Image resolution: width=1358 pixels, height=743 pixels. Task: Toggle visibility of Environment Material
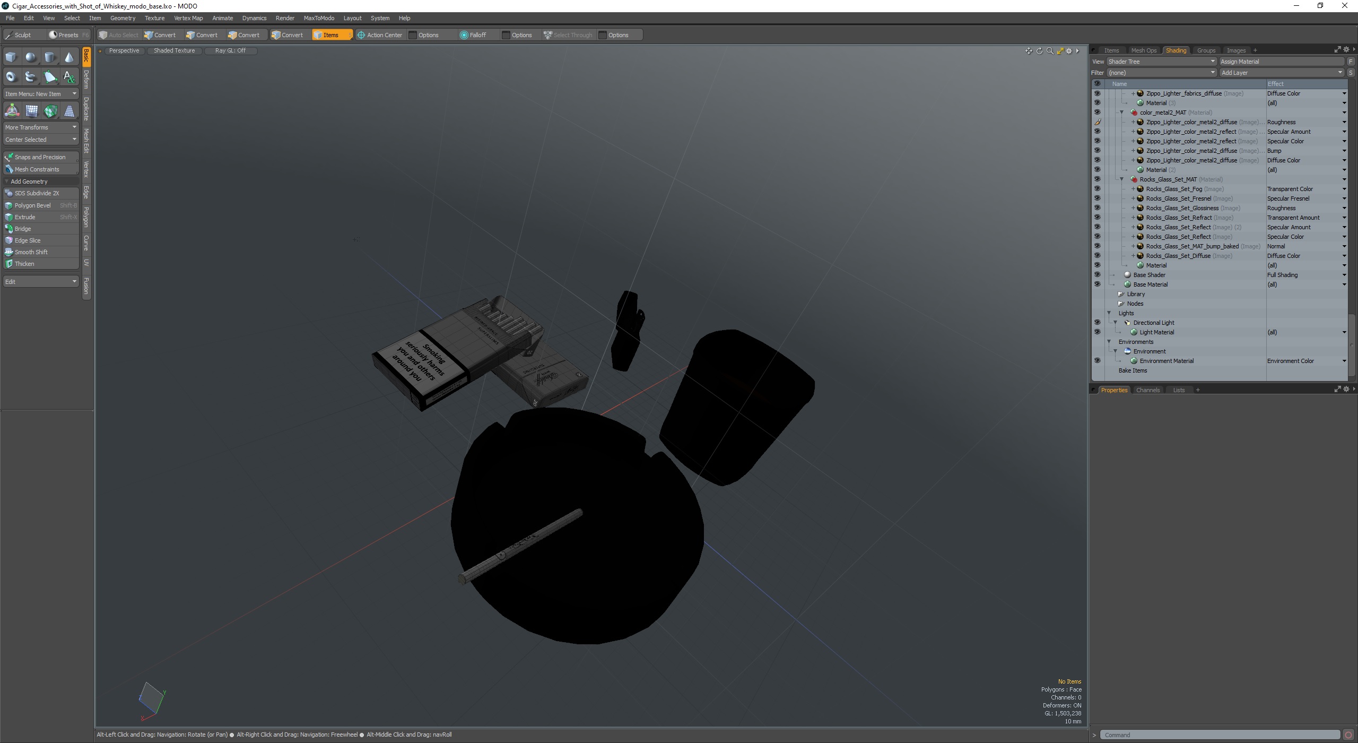coord(1097,361)
